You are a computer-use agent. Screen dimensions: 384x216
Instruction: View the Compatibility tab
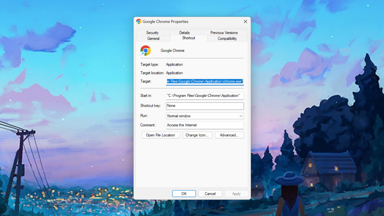tap(227, 39)
